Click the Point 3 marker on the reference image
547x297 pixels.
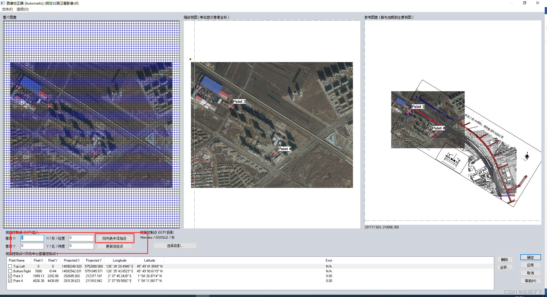(409, 111)
